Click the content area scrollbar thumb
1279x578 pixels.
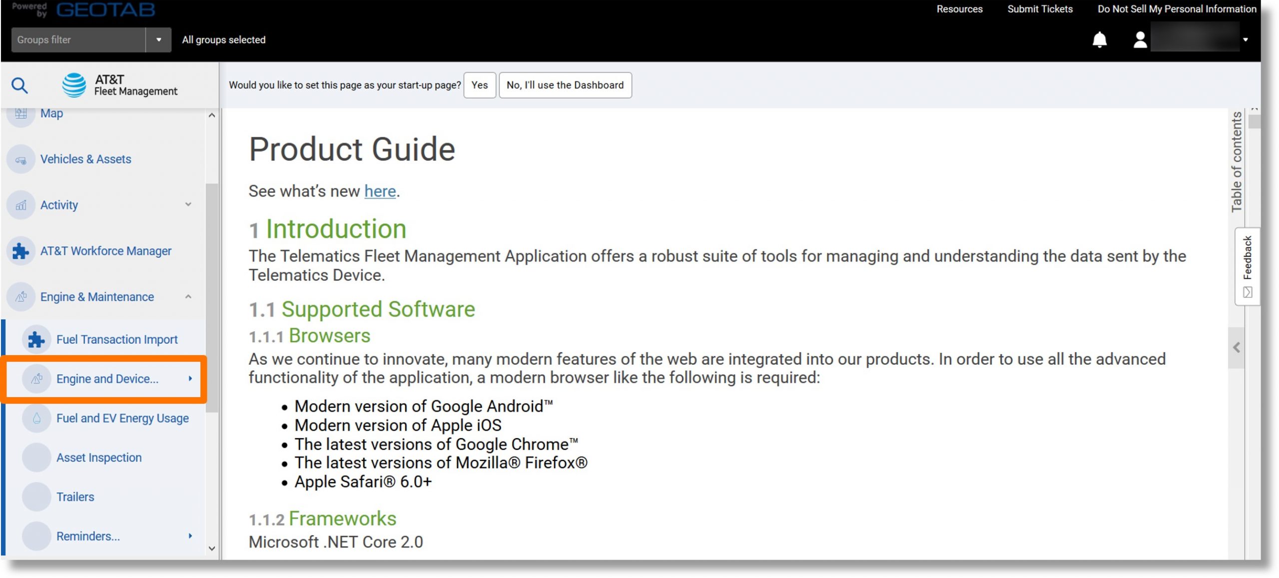(1254, 122)
